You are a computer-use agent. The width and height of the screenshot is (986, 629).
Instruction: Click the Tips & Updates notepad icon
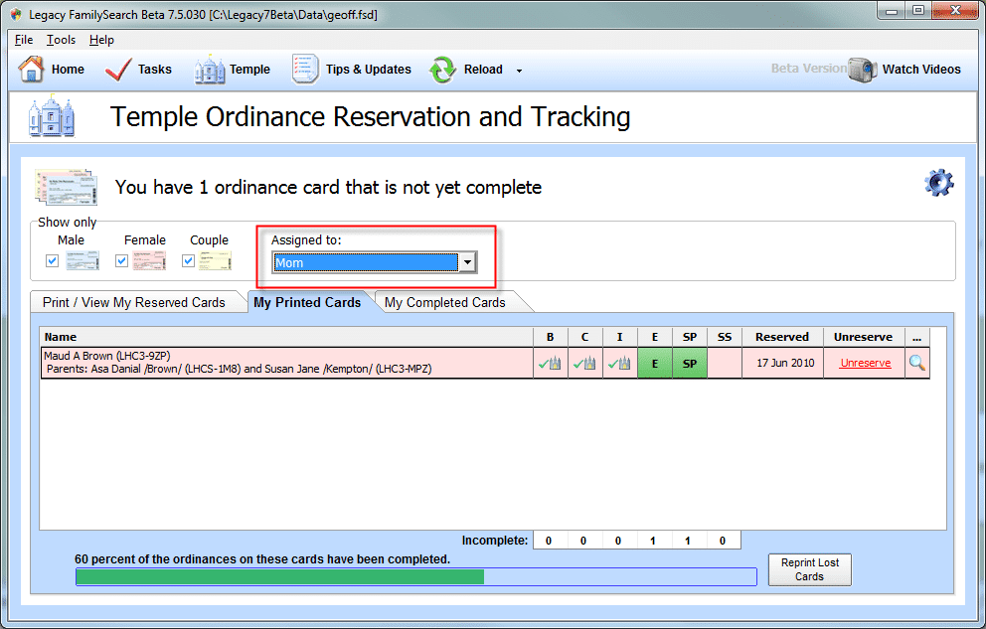click(x=305, y=70)
